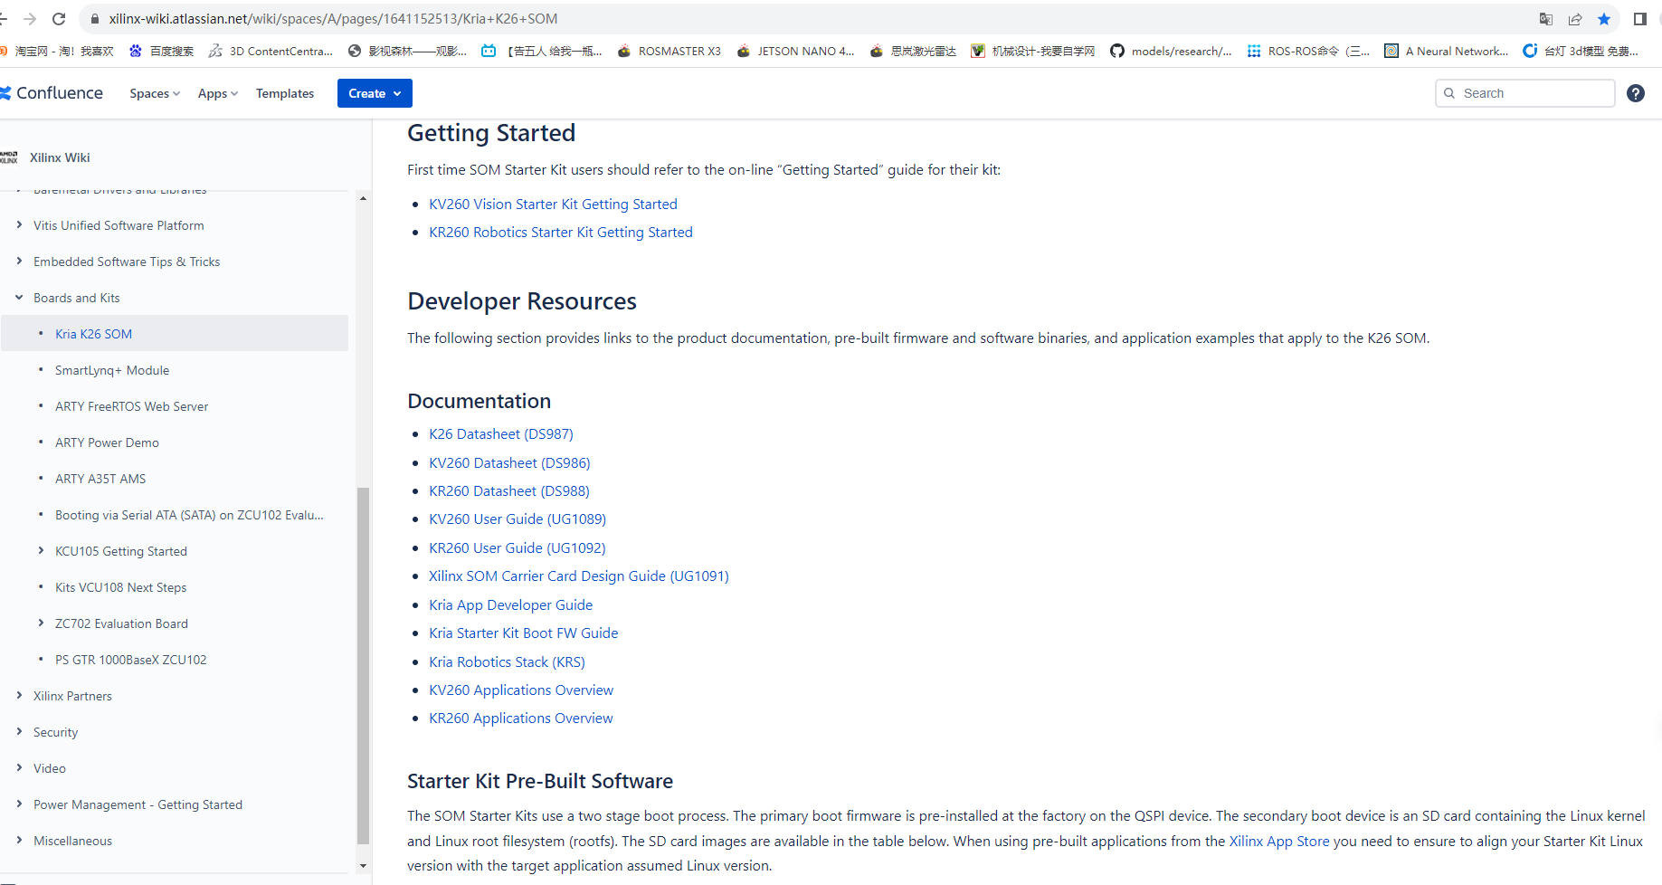1662x885 pixels.
Task: Focus the Confluence Search field
Action: tap(1524, 93)
